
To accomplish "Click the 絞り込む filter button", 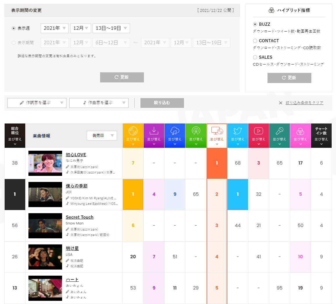I will point(162,103).
